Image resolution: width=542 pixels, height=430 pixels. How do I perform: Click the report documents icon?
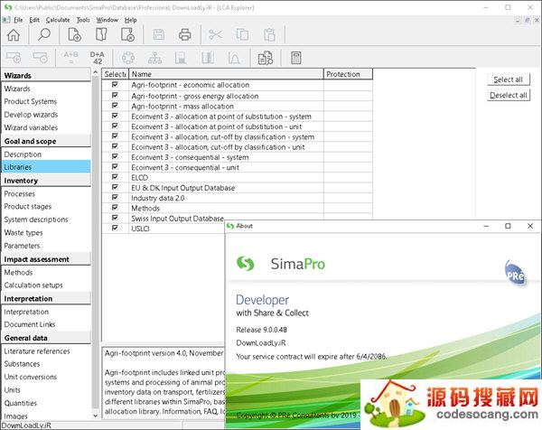265,58
